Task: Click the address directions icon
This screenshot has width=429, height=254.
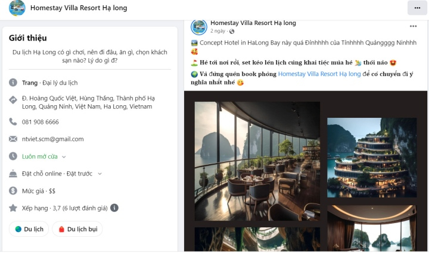Action: [13, 100]
